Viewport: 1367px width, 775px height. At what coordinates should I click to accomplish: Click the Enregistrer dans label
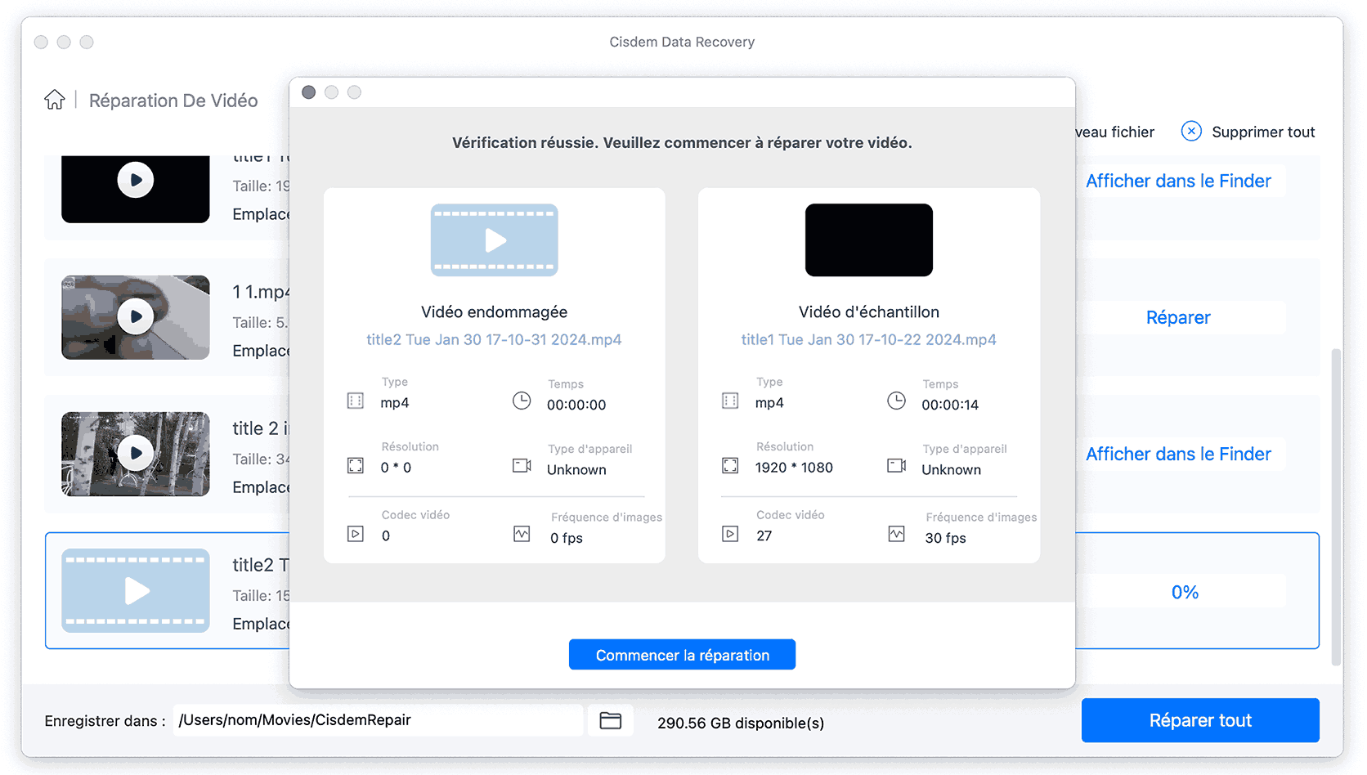105,721
